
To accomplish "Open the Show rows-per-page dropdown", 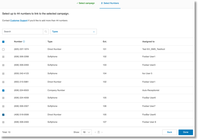I will click(x=86, y=132).
